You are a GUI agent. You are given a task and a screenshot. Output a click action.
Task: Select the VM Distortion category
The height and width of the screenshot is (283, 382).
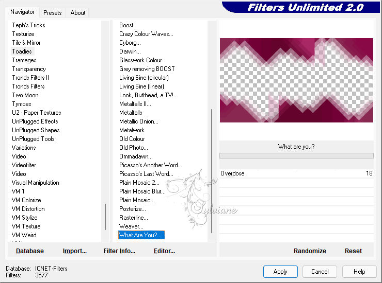(x=28, y=209)
